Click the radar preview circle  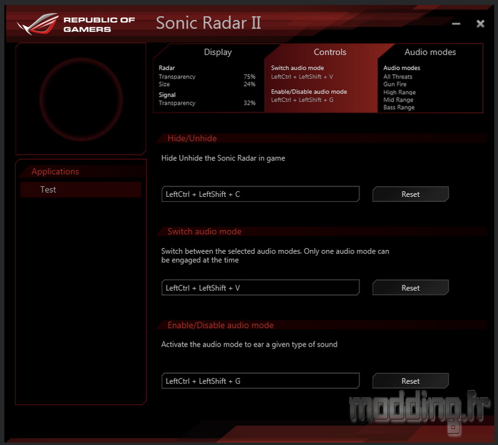click(x=82, y=99)
